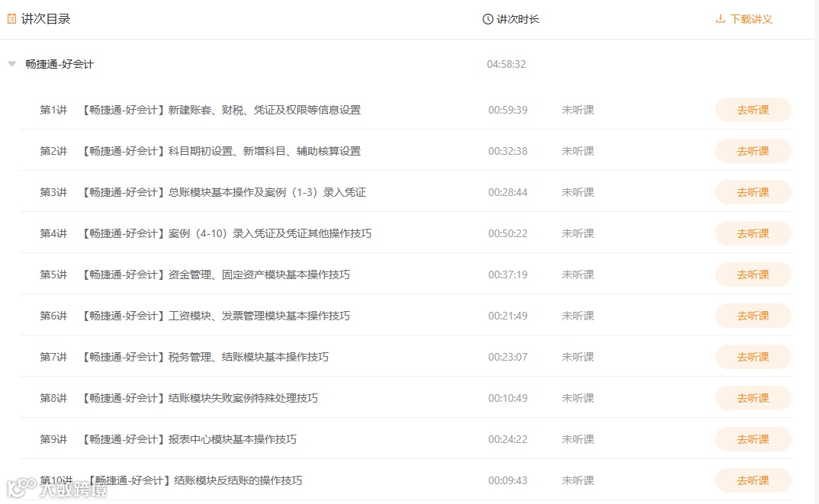Click the 第7讲 label

tap(53, 358)
